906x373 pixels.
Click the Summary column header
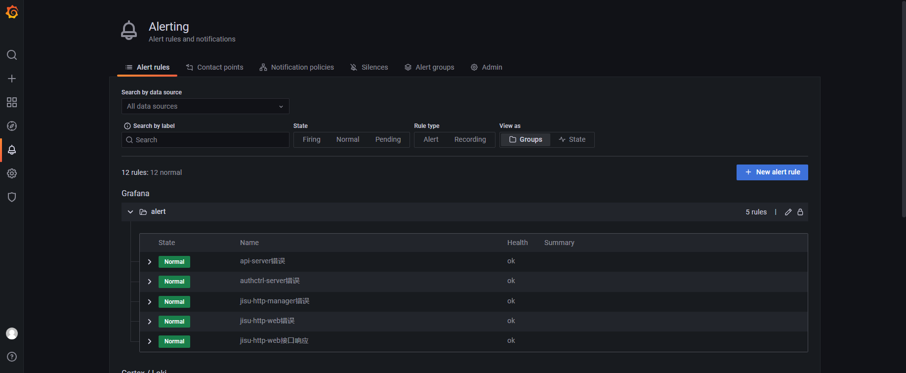pos(559,243)
